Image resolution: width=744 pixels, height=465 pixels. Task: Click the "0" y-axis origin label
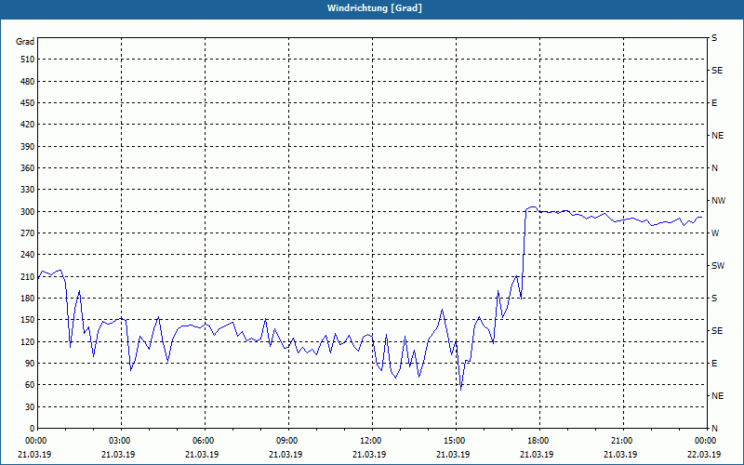click(33, 429)
